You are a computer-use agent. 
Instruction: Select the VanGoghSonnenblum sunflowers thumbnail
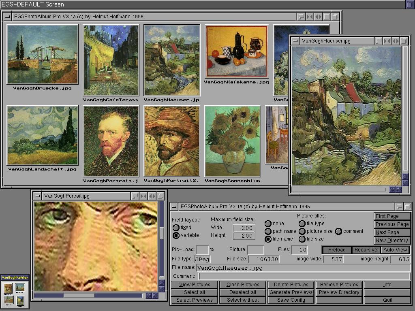(x=232, y=141)
